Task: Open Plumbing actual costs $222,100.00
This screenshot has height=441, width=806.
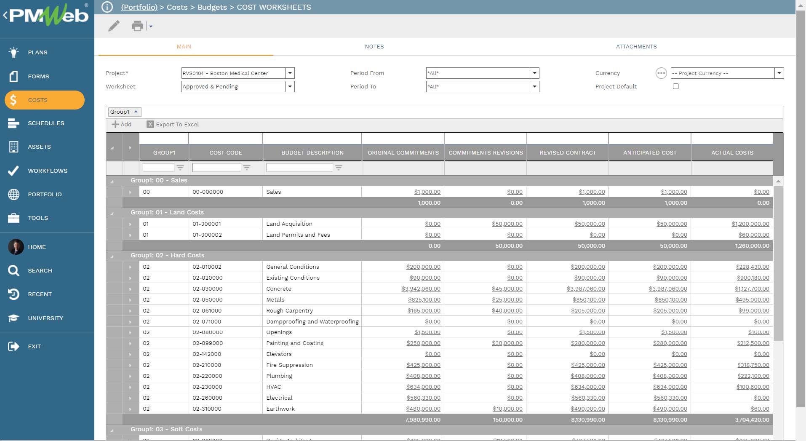Action: click(x=753, y=376)
